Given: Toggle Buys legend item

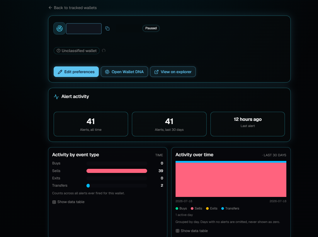Looking at the screenshot, I should [181, 208].
